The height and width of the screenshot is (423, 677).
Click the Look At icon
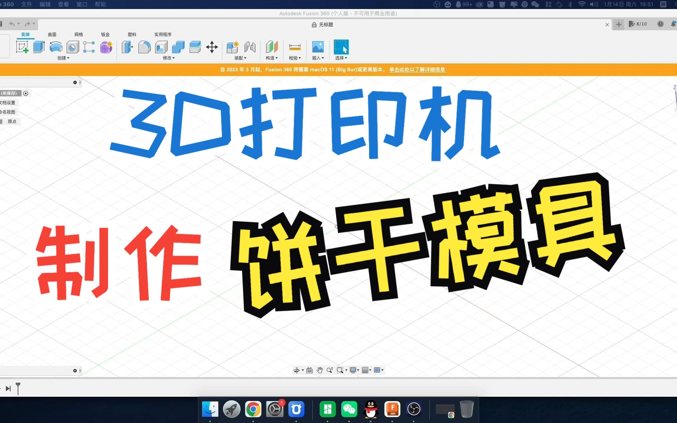310,370
